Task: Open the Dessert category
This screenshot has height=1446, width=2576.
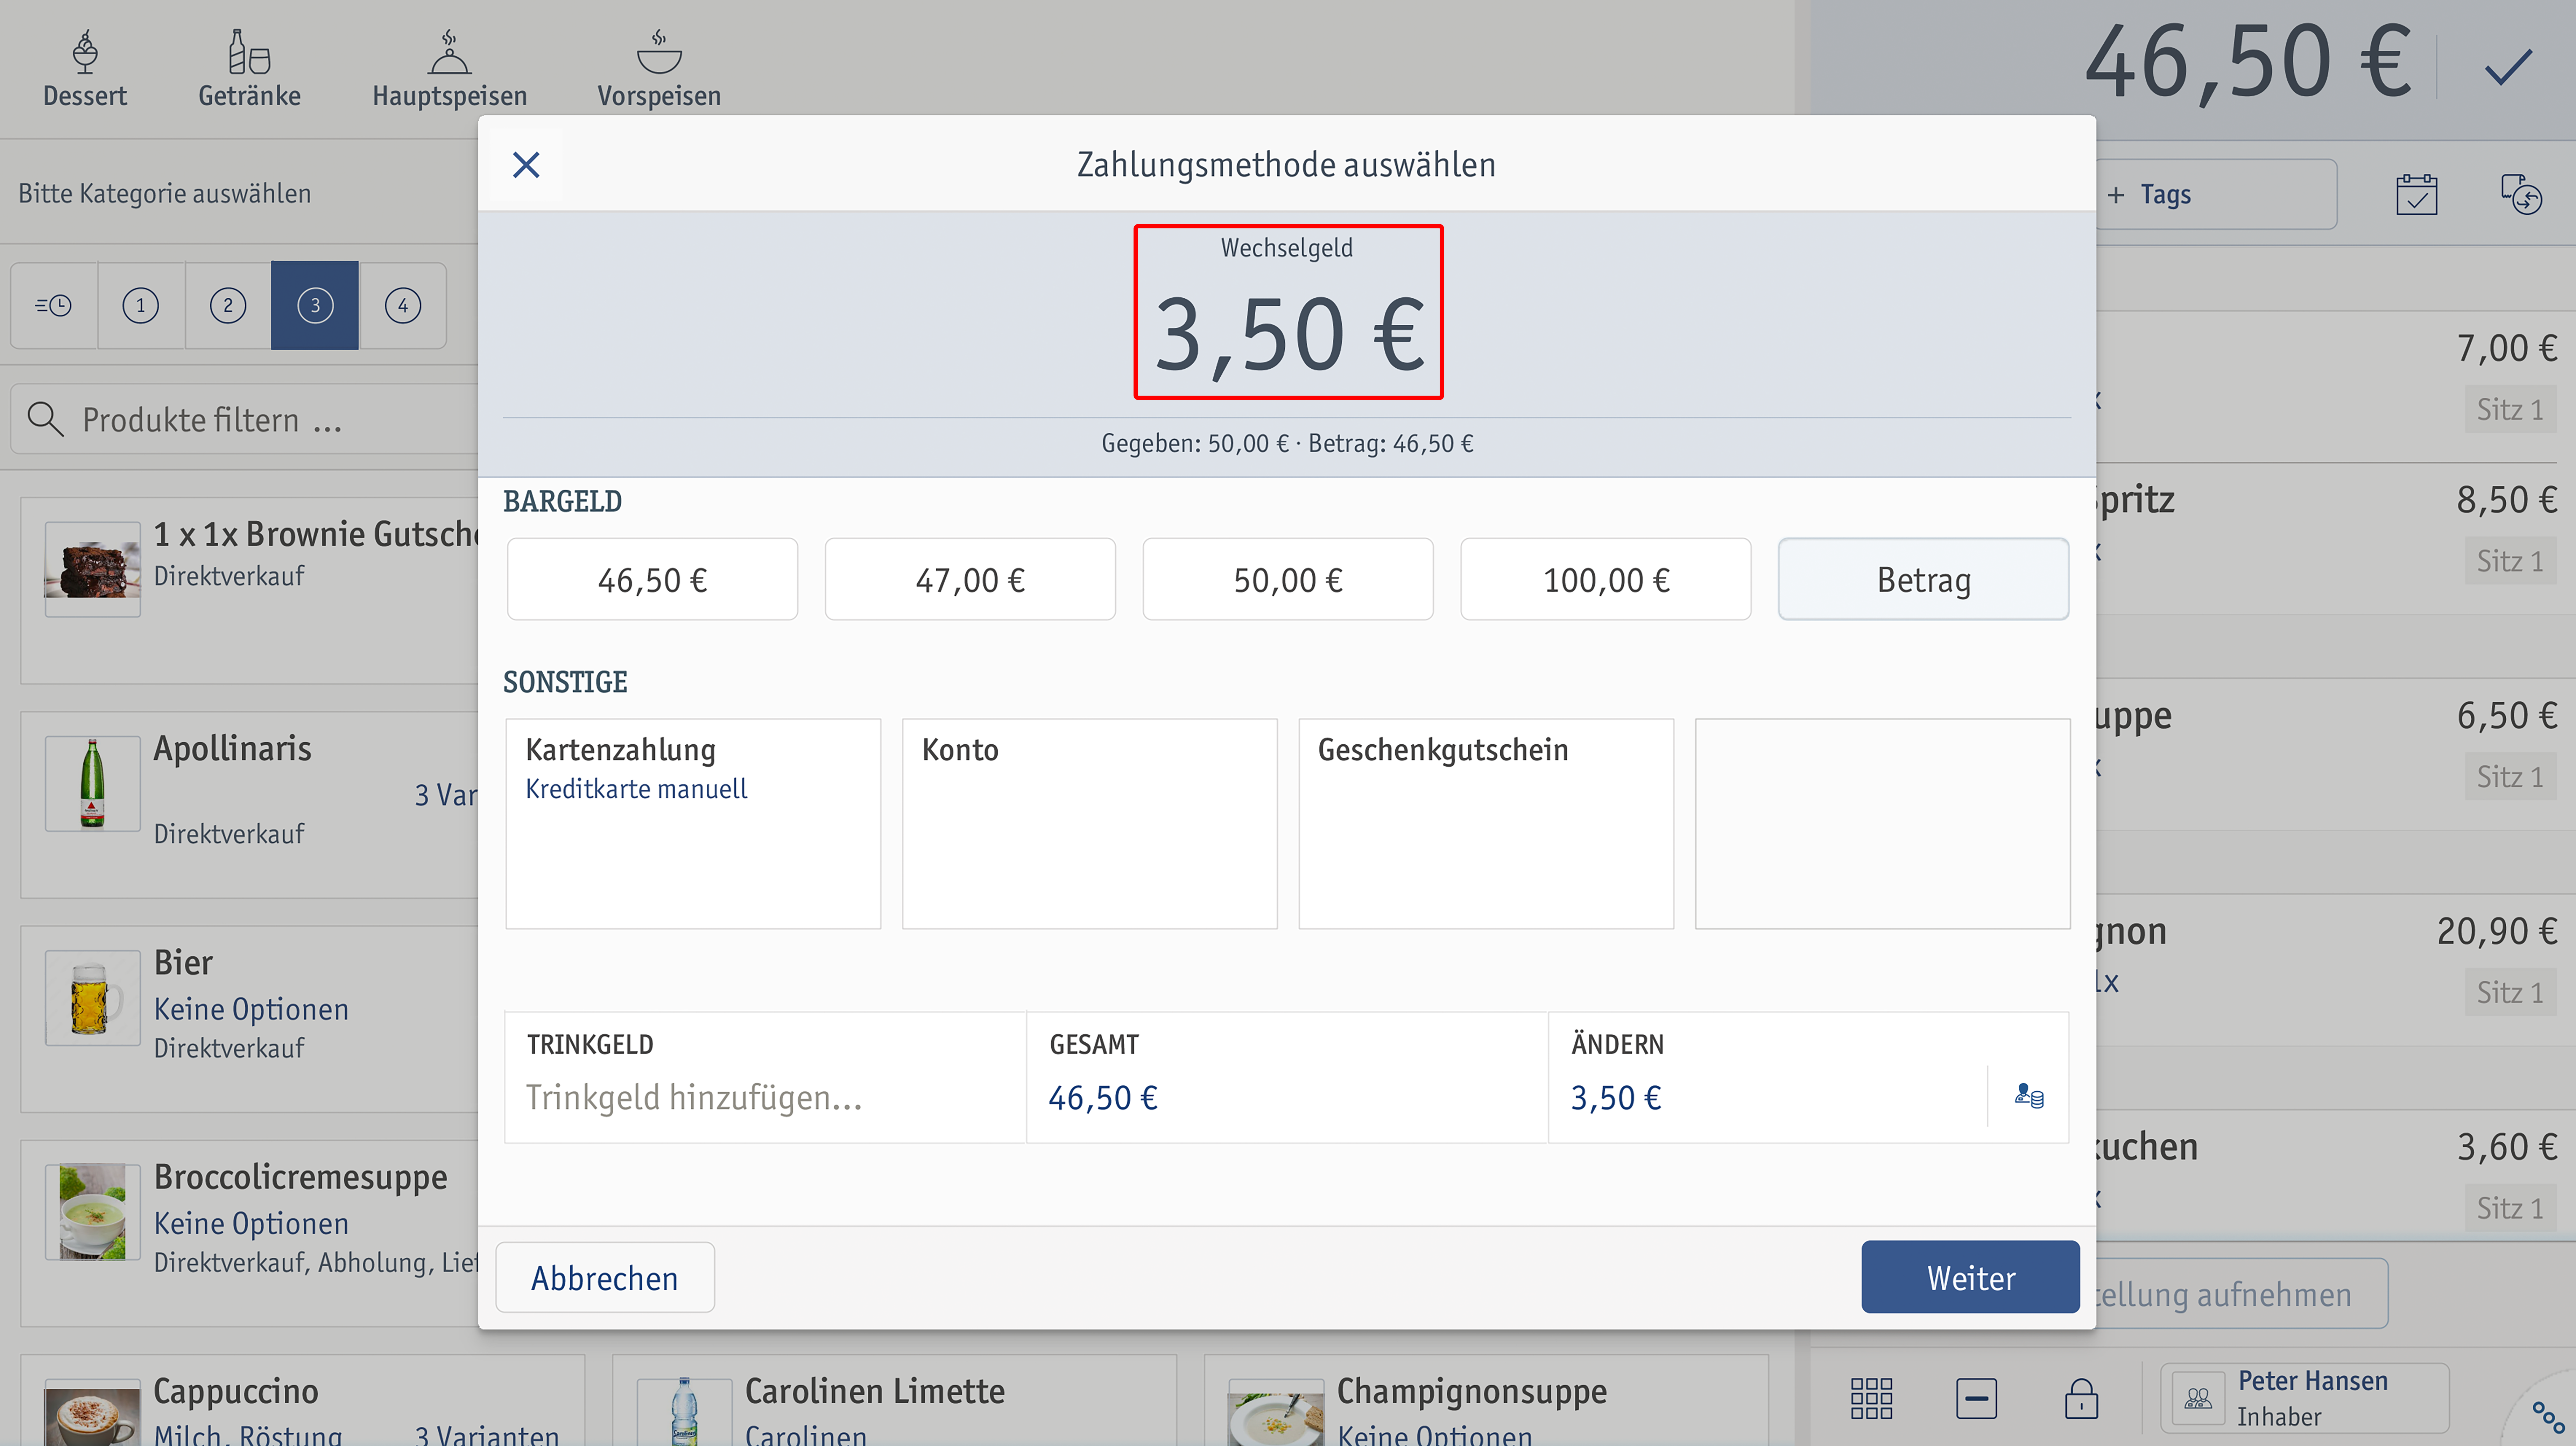Action: coord(85,68)
